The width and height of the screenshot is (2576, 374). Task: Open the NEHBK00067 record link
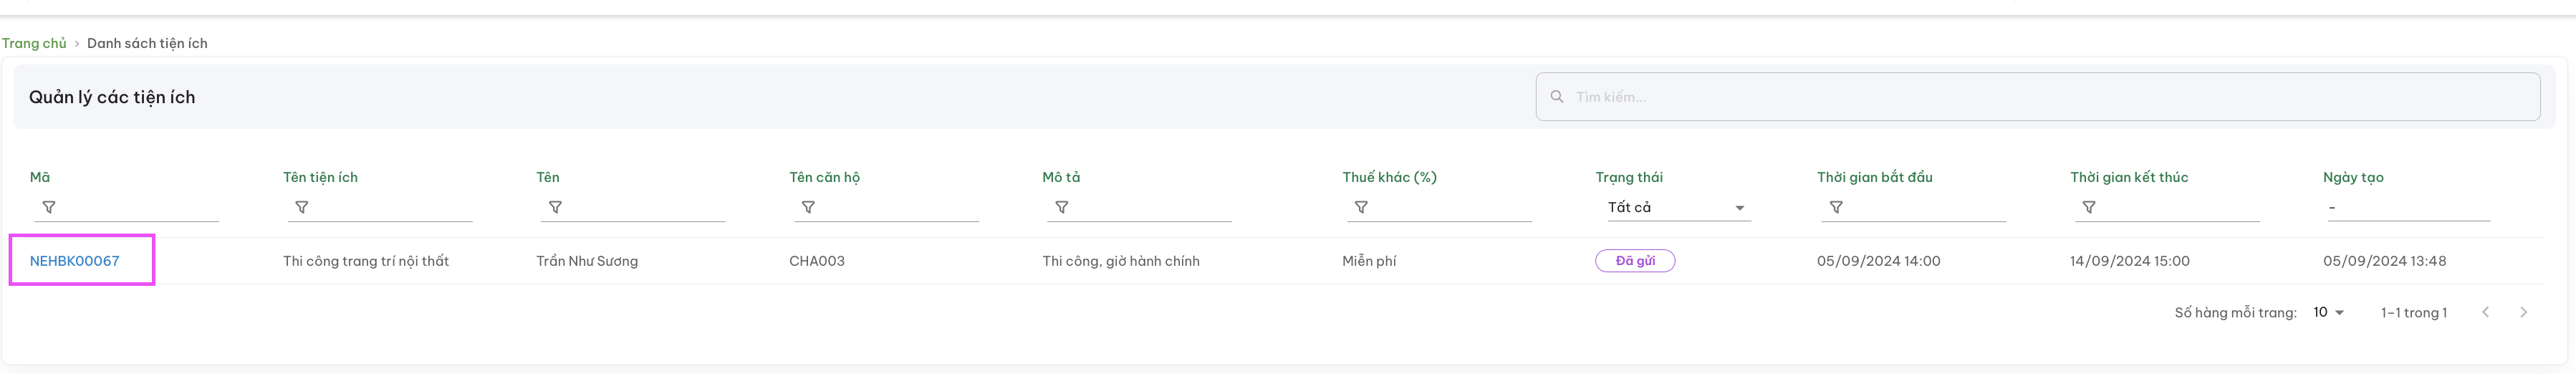coord(75,261)
